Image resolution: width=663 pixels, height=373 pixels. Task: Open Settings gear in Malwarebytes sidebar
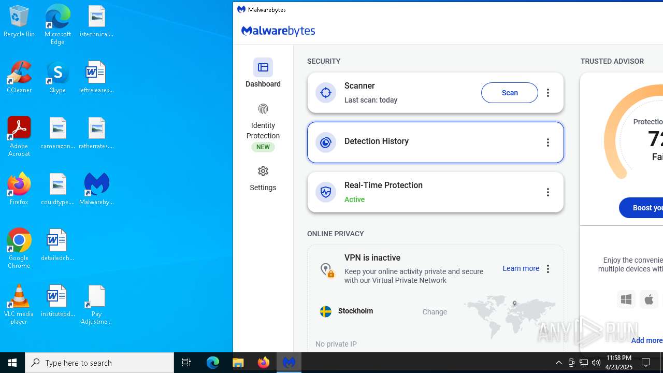pyautogui.click(x=263, y=171)
